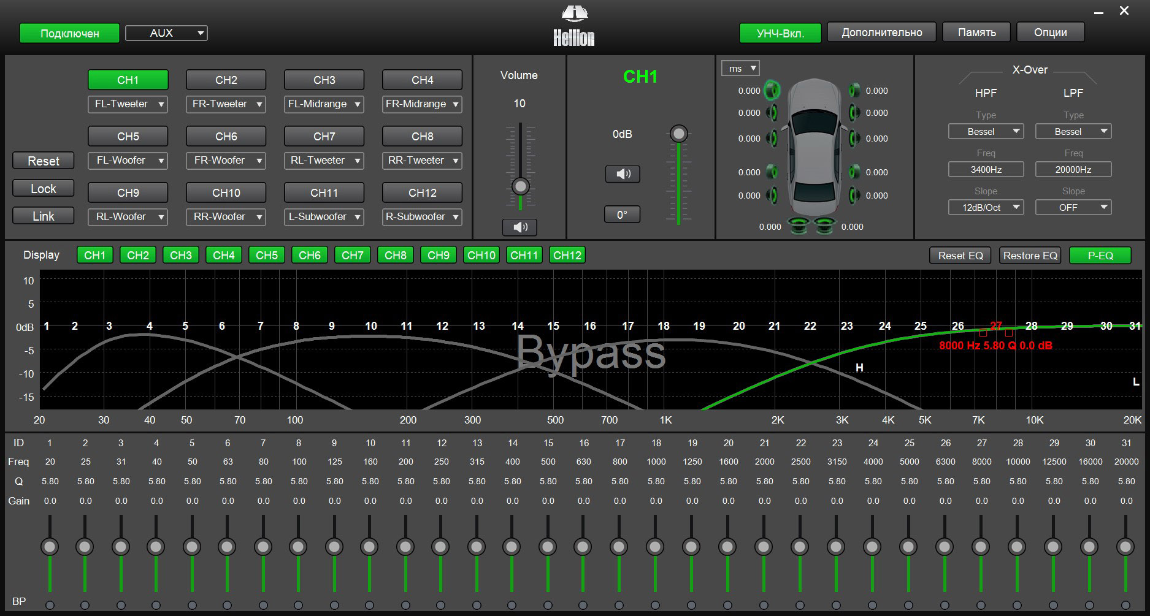This screenshot has width=1150, height=616.
Task: Toggle bypass for EQ band 10
Action: [x=370, y=605]
